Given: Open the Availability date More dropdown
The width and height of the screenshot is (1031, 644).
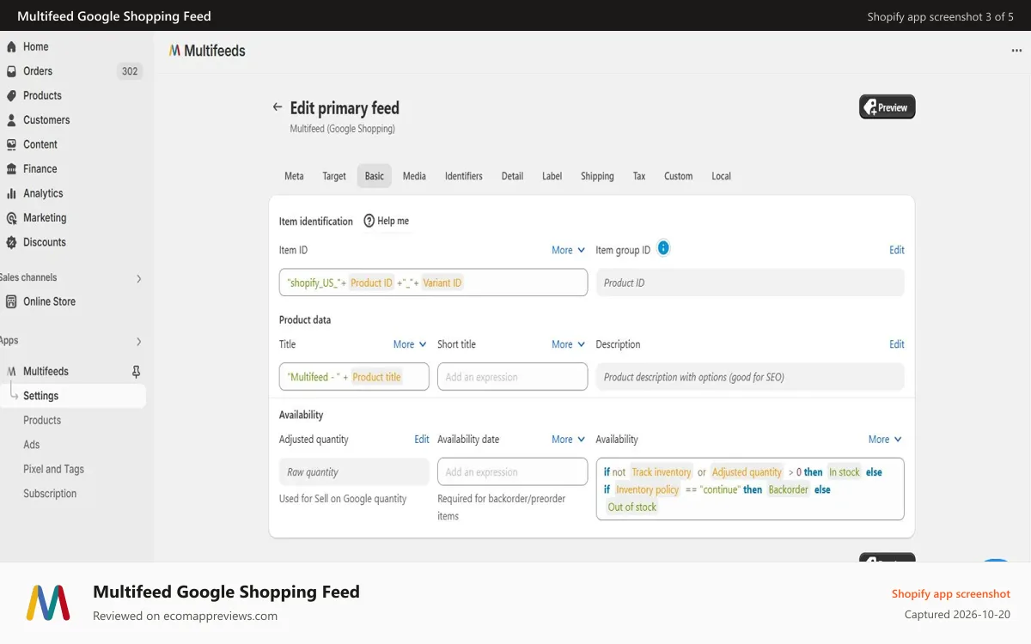Looking at the screenshot, I should click(x=568, y=439).
